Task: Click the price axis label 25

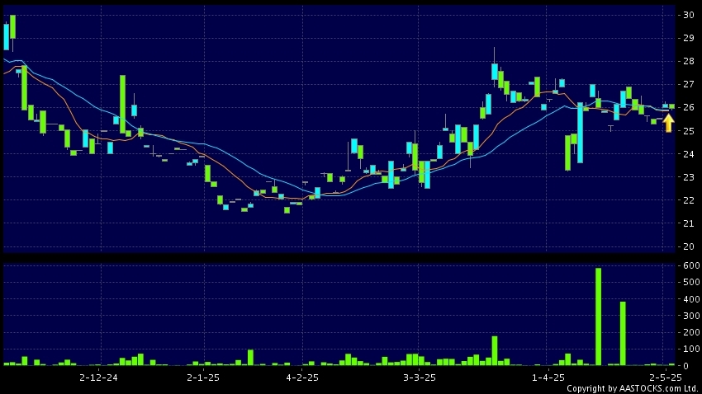Action: click(689, 131)
